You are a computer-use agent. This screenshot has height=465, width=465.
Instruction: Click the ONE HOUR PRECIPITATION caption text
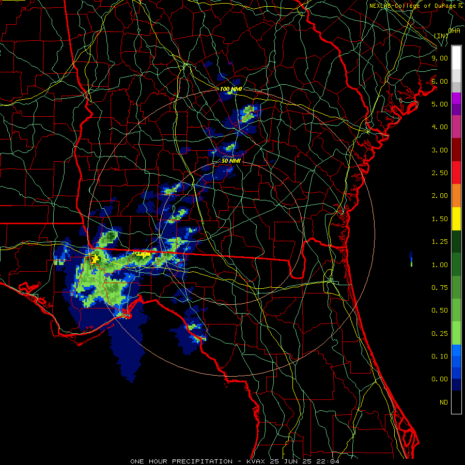[x=181, y=461]
